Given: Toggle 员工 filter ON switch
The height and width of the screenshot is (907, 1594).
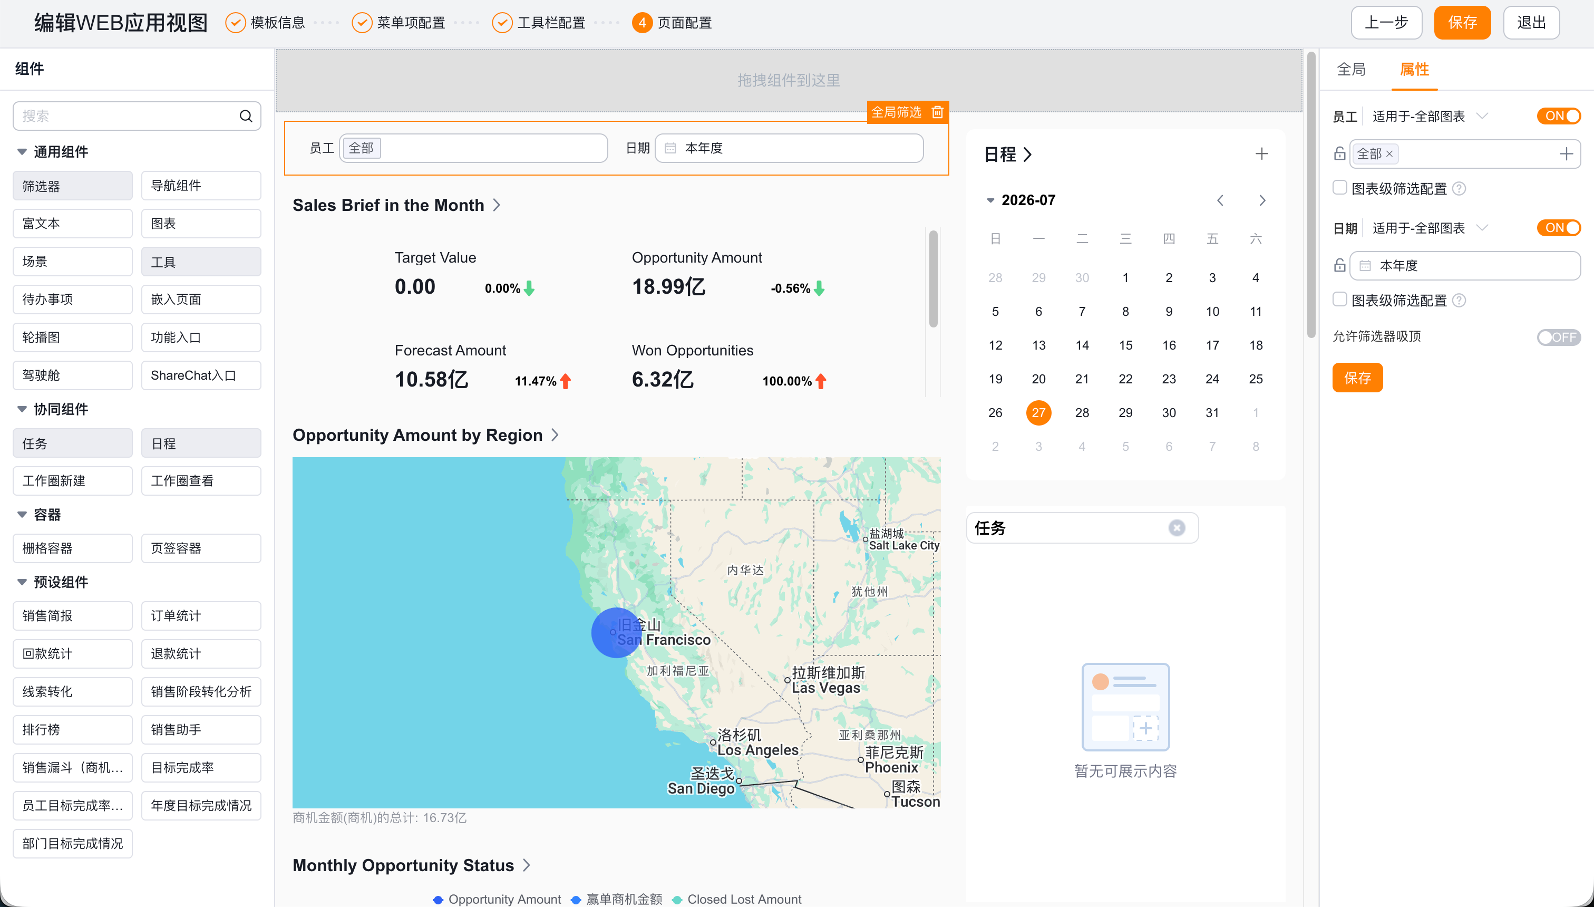Looking at the screenshot, I should coord(1559,117).
